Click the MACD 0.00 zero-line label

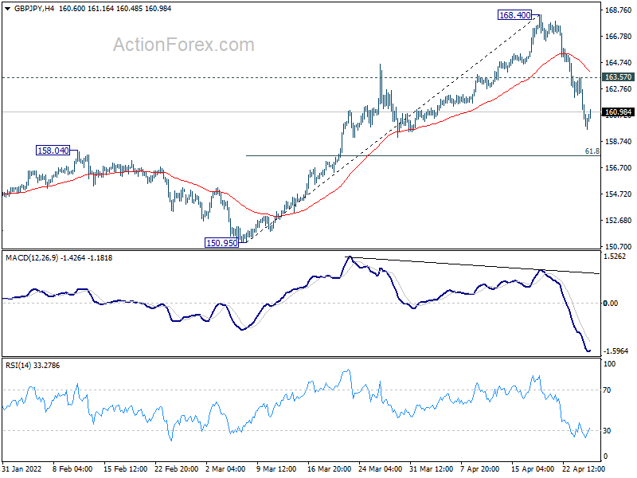tap(611, 304)
